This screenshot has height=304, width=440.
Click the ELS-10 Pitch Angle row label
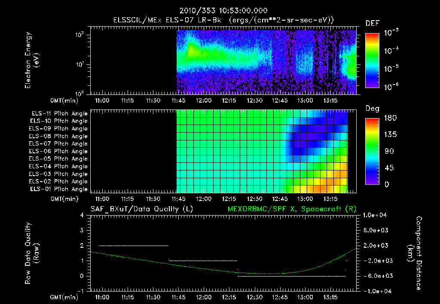pyautogui.click(x=59, y=121)
